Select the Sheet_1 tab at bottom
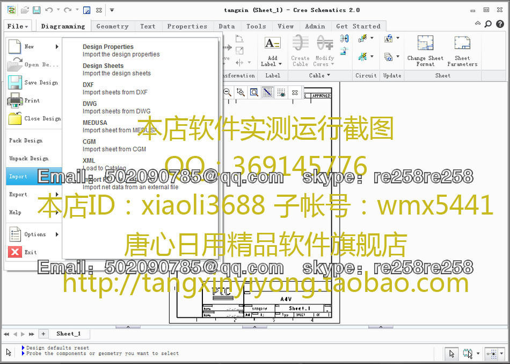Screen dimensions: 510x364 (x=68, y=334)
